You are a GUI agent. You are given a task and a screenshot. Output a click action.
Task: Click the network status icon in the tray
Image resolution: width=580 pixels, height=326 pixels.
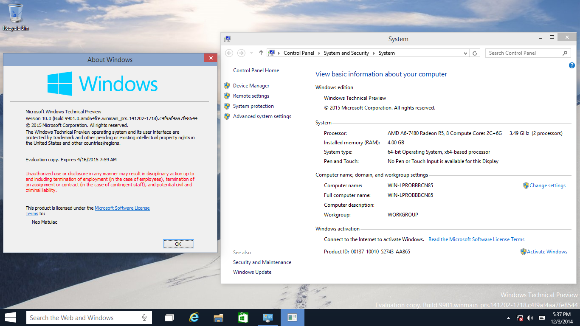tap(519, 318)
